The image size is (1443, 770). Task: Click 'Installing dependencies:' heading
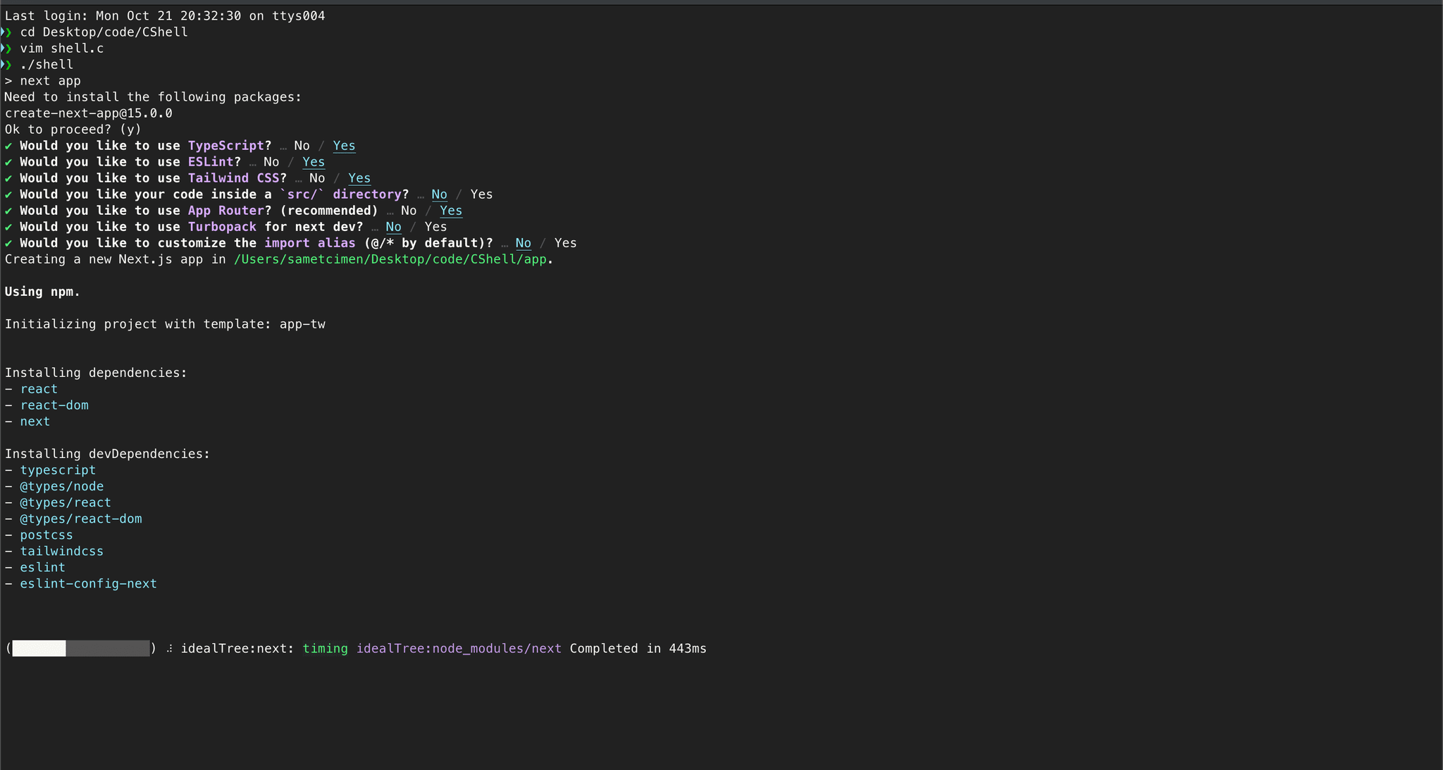pyautogui.click(x=96, y=373)
